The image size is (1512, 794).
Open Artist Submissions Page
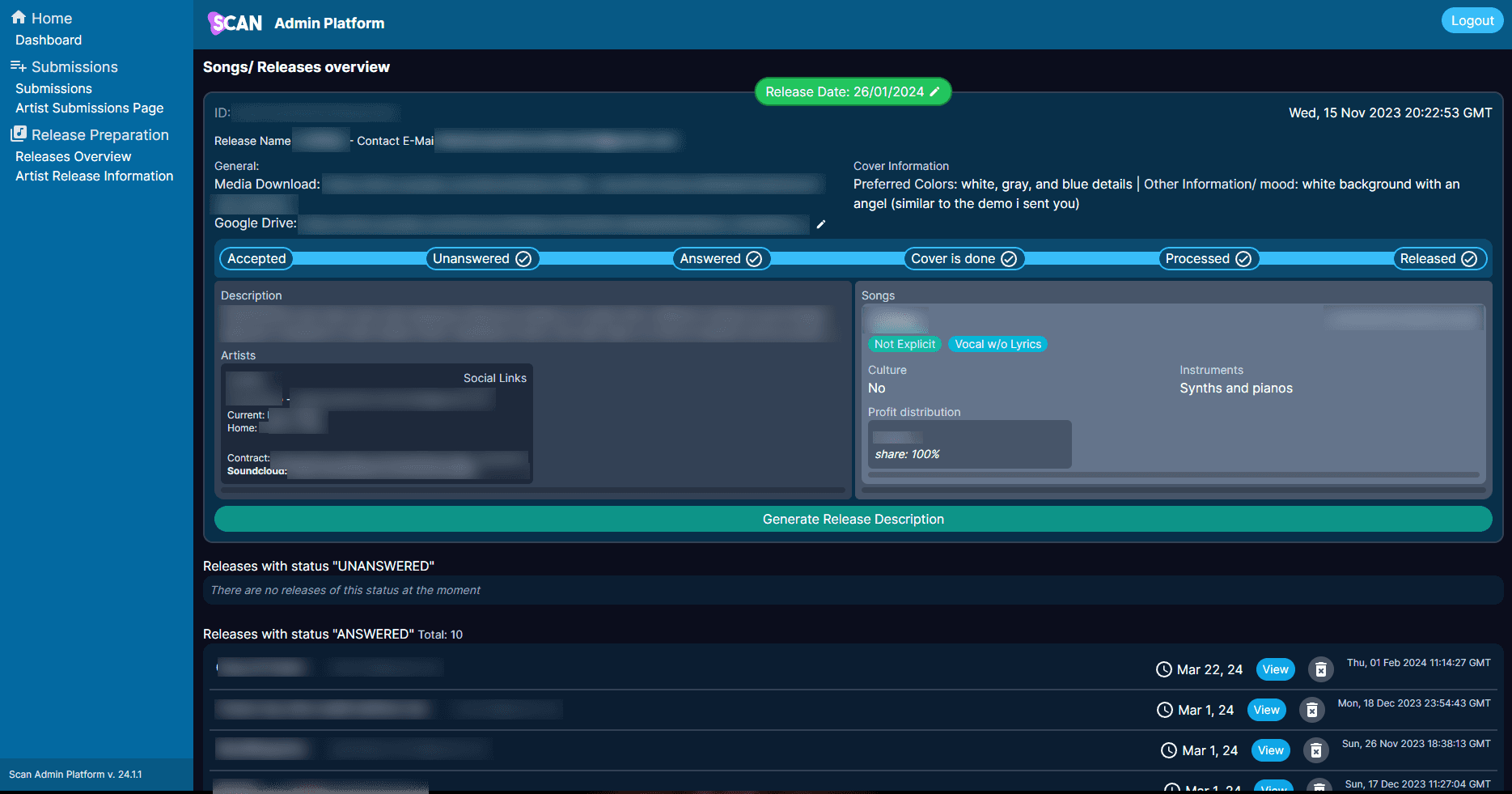tap(89, 108)
